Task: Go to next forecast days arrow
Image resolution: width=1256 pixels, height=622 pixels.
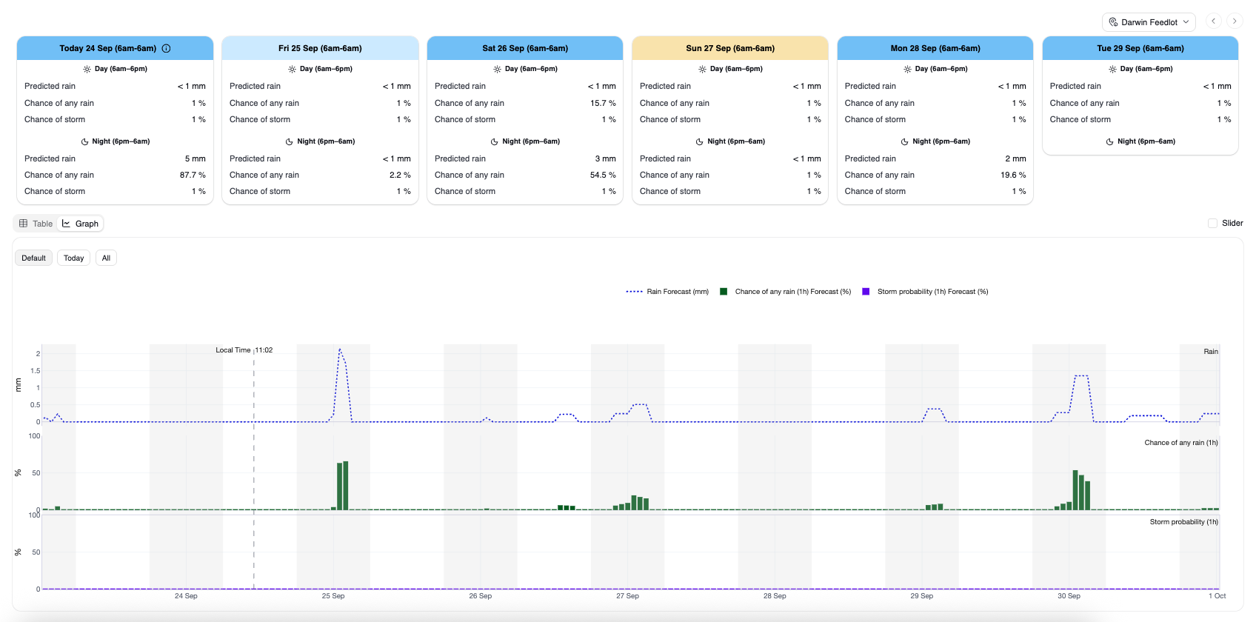Action: 1235,21
